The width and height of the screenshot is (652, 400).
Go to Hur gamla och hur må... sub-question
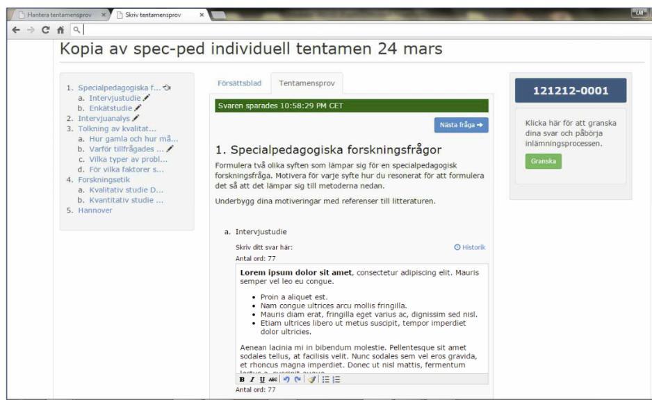133,139
